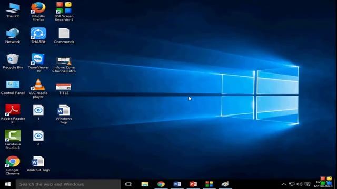Open the last pinned taskbar app, right of BSR
Image resolution: width=337 pixels, height=189 pixels.
225,184
